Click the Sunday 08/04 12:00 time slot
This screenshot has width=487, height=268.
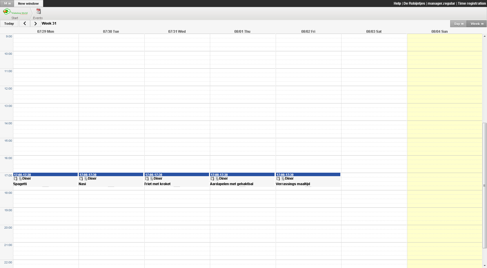[x=444, y=90]
